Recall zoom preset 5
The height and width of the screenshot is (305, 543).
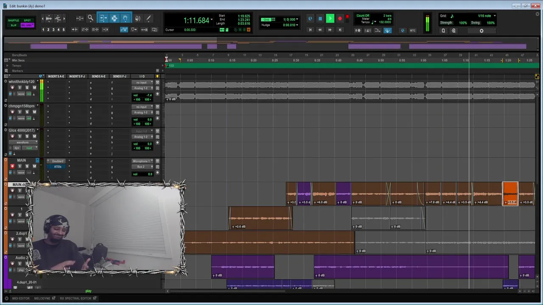(64, 30)
